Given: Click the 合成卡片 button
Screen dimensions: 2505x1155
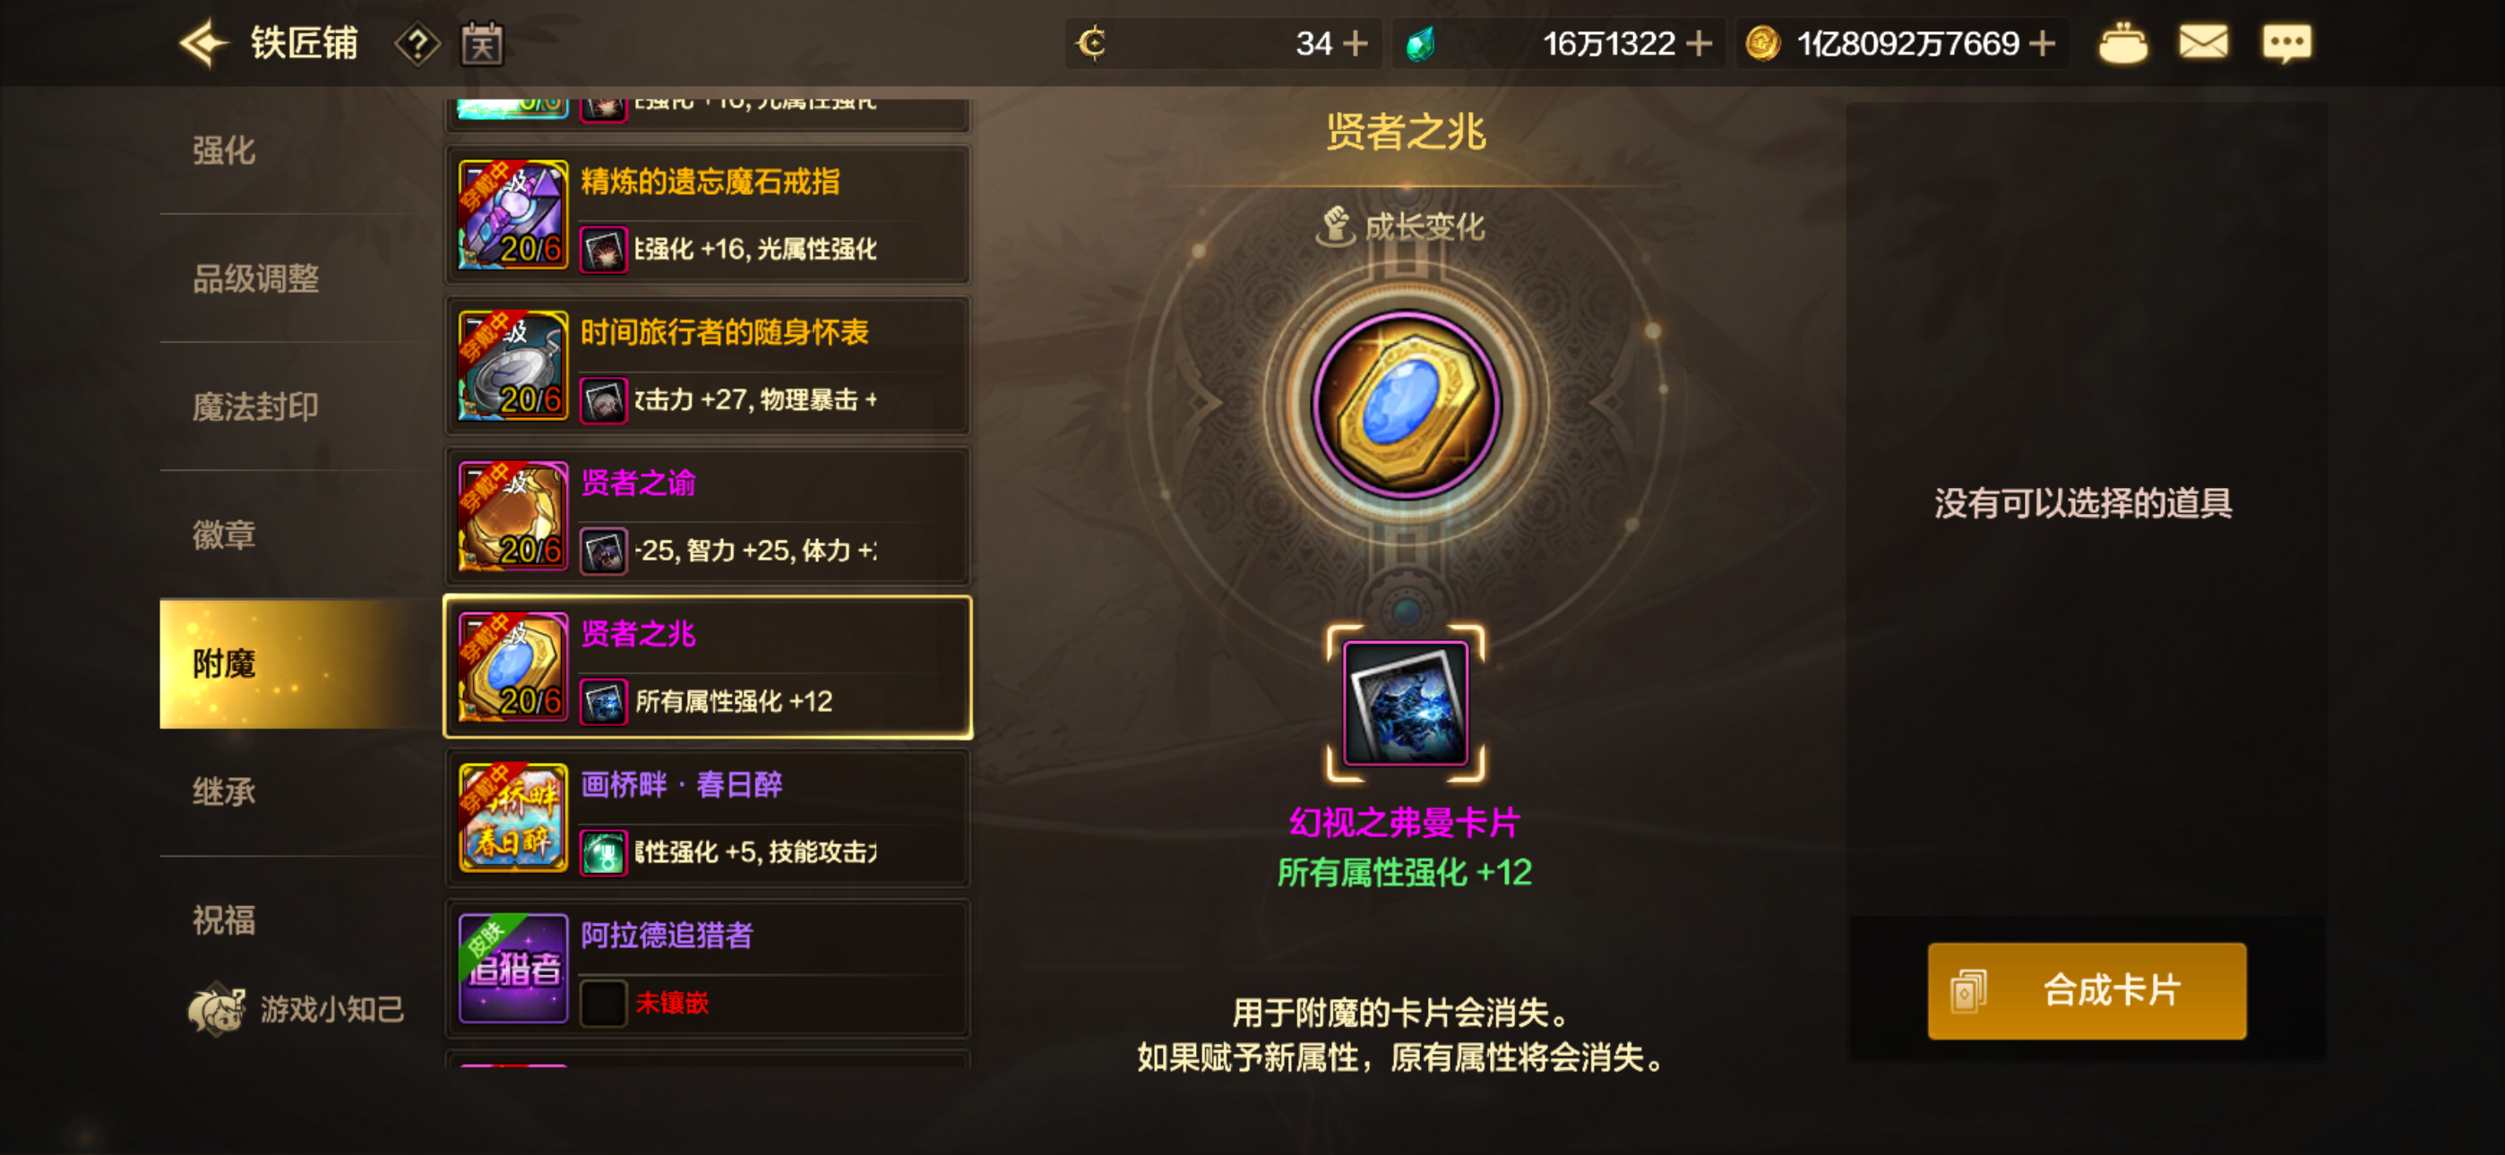Looking at the screenshot, I should [2087, 990].
